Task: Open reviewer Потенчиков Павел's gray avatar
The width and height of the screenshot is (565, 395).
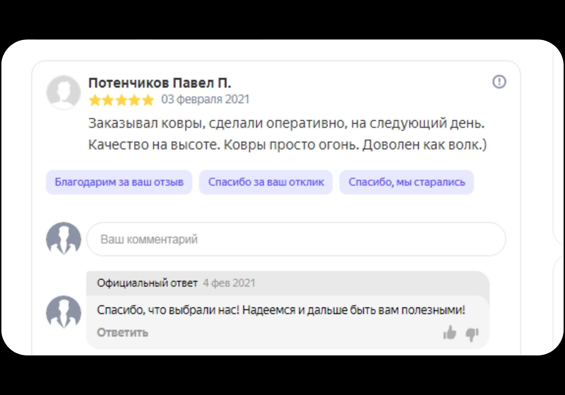Action: [64, 92]
